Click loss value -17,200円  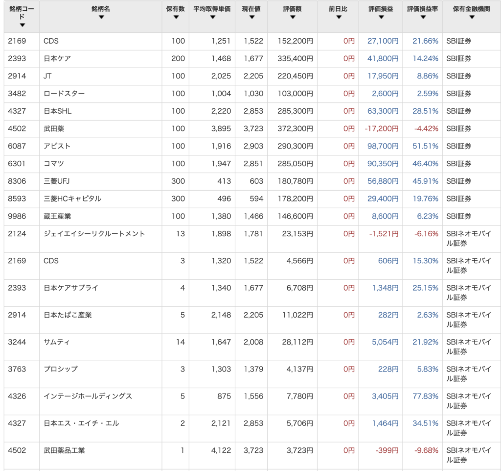coord(382,128)
